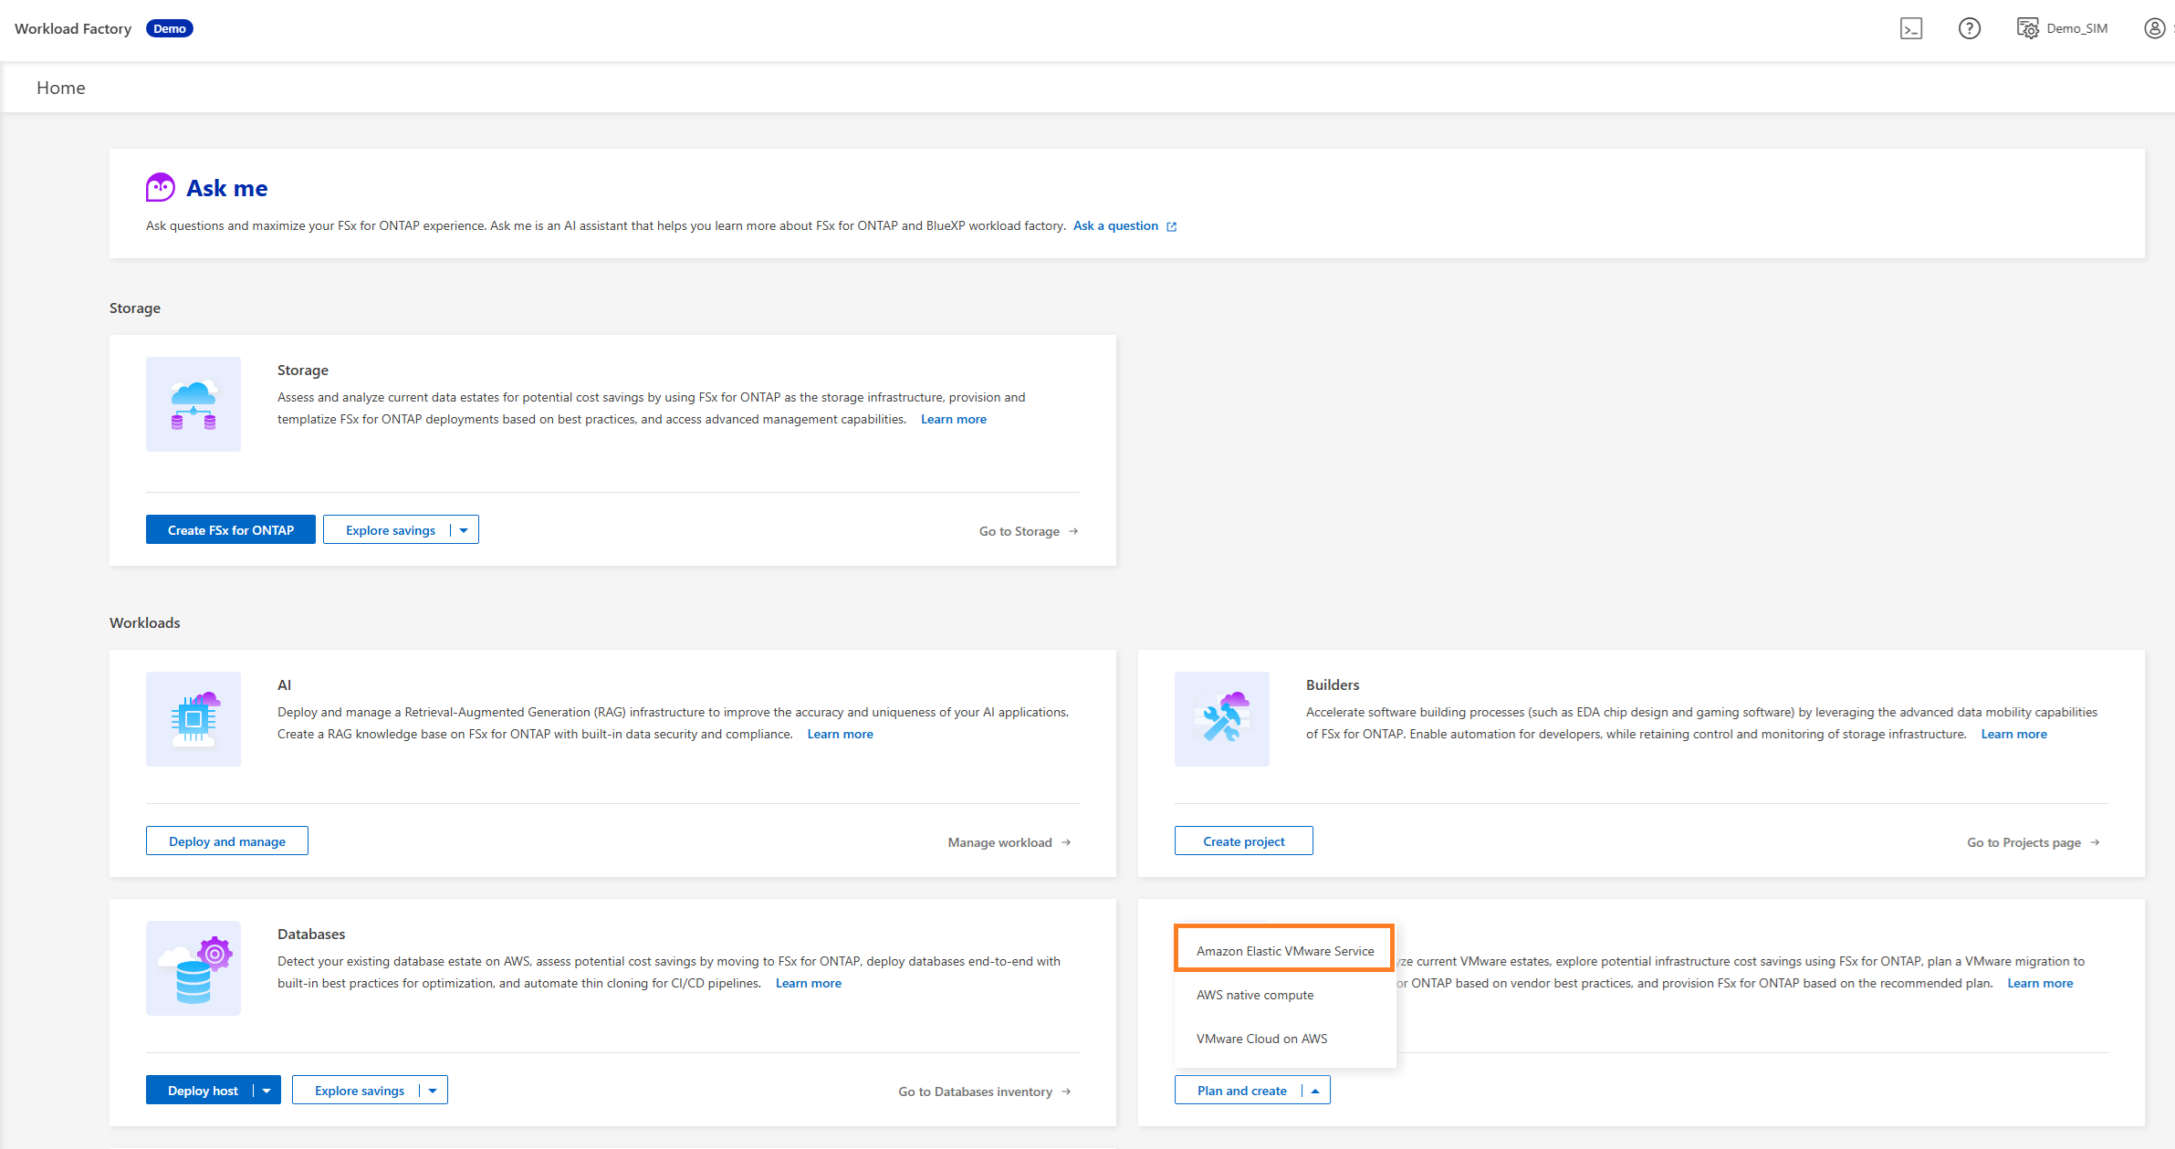Expand the Databases Explore savings dropdown arrow

[x=433, y=1091]
